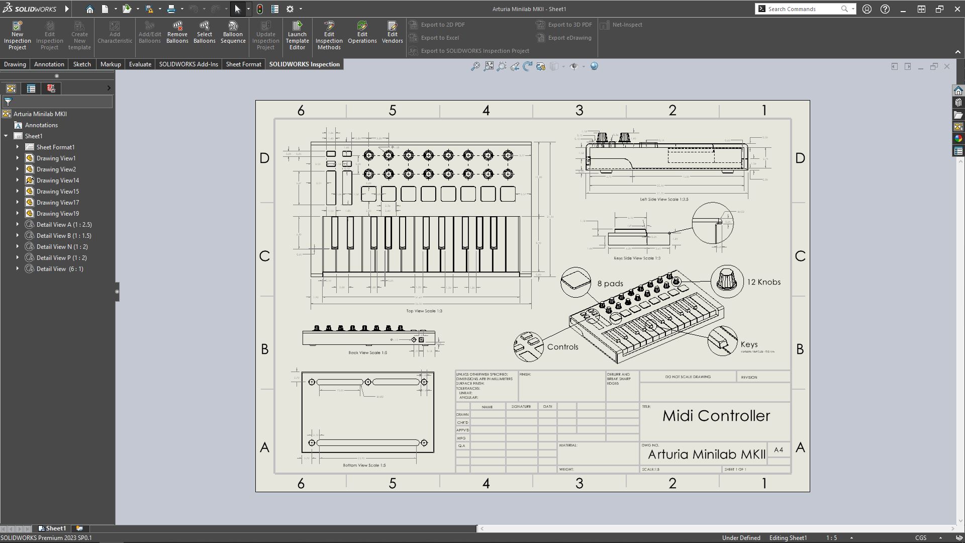This screenshot has width=965, height=543.
Task: Click the Remove Balloons tool
Action: (177, 33)
